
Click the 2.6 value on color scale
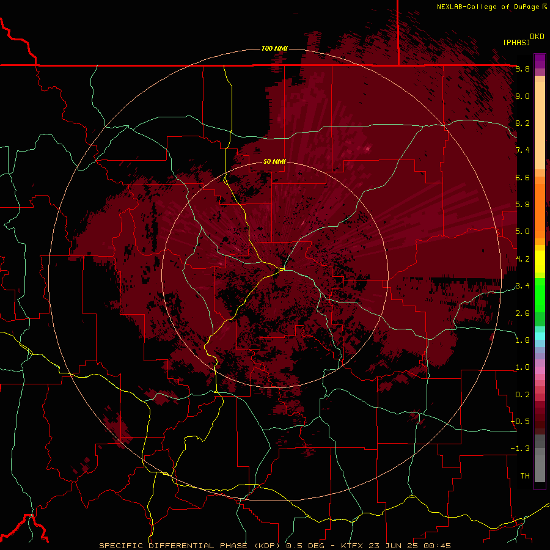pos(522,313)
